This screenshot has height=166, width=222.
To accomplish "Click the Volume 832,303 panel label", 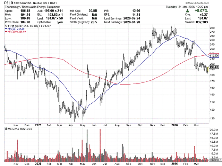I will click(x=20, y=129).
